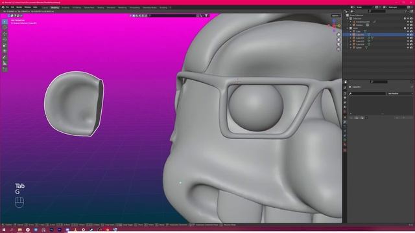Screen dimensions: 415x233
Task: Select the Annotate pencil tool
Action: coord(5,58)
